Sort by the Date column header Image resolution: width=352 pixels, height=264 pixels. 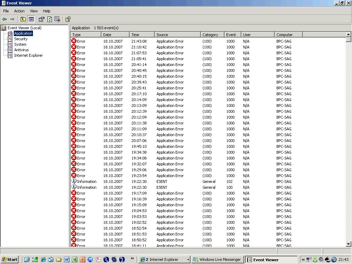pos(115,35)
